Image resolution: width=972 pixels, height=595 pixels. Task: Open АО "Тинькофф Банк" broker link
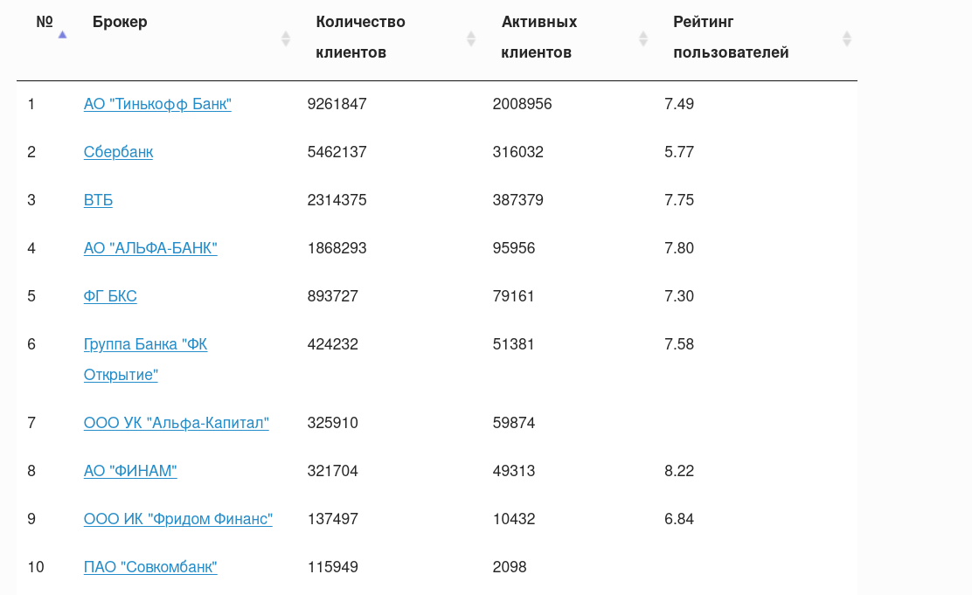point(157,104)
